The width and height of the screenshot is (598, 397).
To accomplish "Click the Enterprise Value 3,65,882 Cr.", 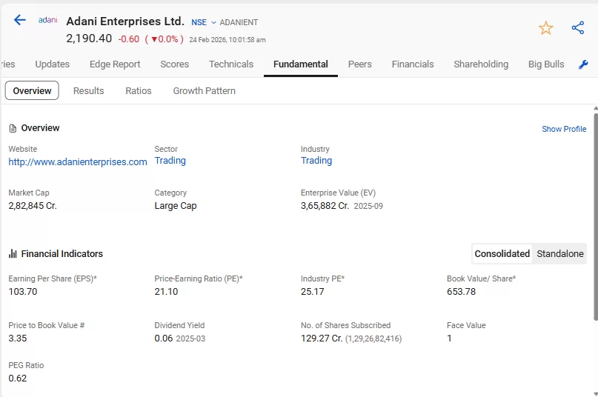I will point(325,206).
